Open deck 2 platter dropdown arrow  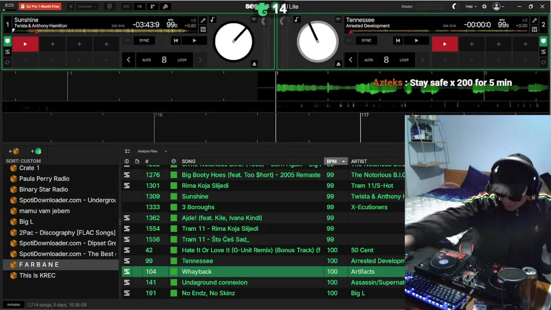[x=338, y=20]
